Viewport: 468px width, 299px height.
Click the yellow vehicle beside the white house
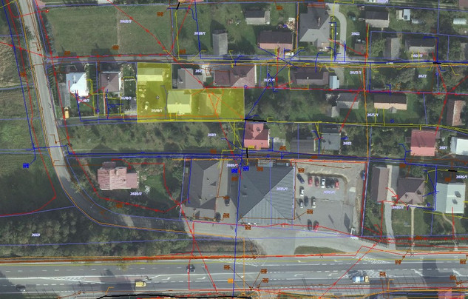[x=66, y=112]
